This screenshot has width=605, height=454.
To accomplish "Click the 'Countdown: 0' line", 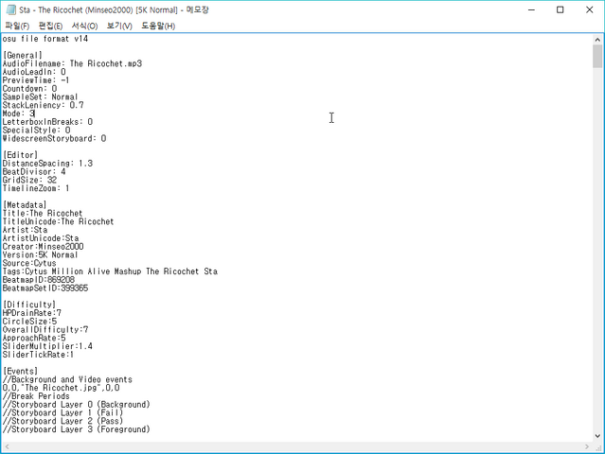I will (29, 89).
